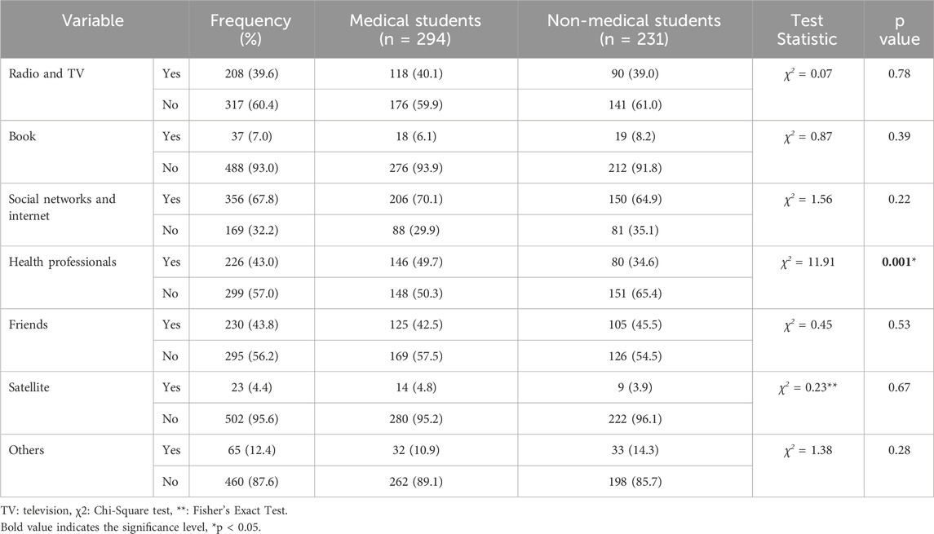
Task: Click the "p value" column header
Action: pyautogui.click(x=897, y=29)
